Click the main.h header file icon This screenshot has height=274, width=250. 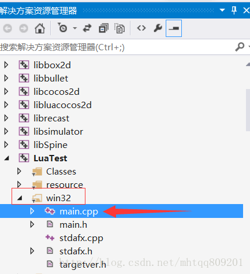(50, 224)
